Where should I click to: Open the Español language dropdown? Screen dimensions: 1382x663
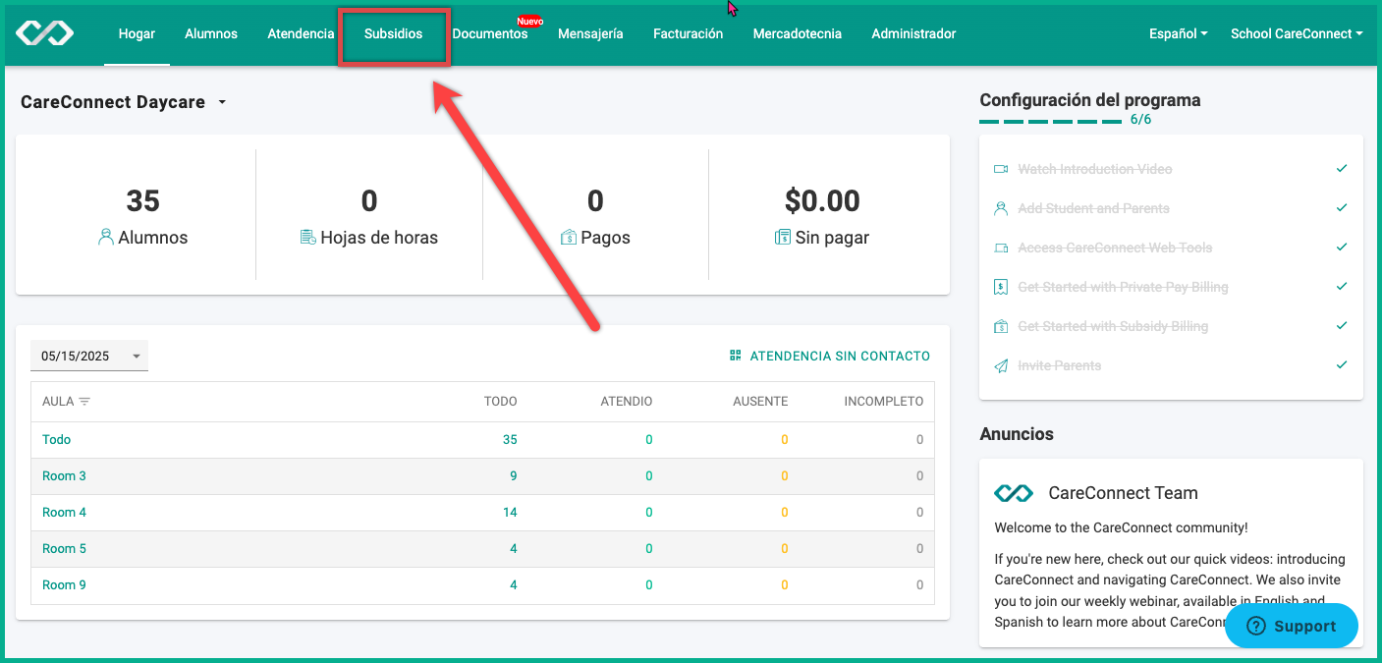[1179, 33]
